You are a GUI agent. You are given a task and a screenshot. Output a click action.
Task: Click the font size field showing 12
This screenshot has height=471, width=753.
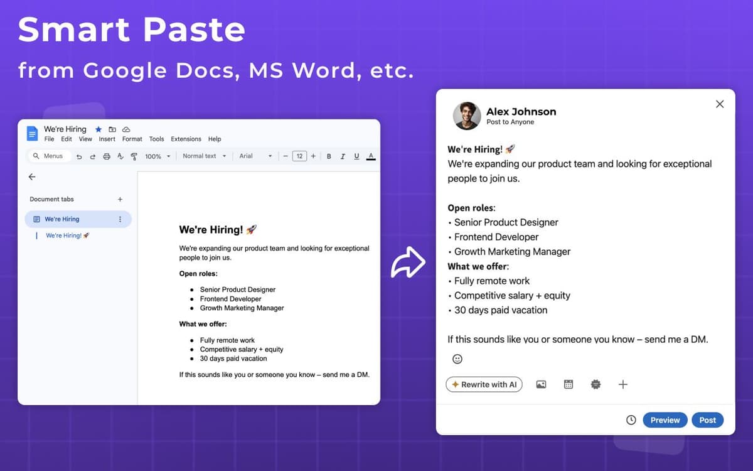click(x=299, y=156)
